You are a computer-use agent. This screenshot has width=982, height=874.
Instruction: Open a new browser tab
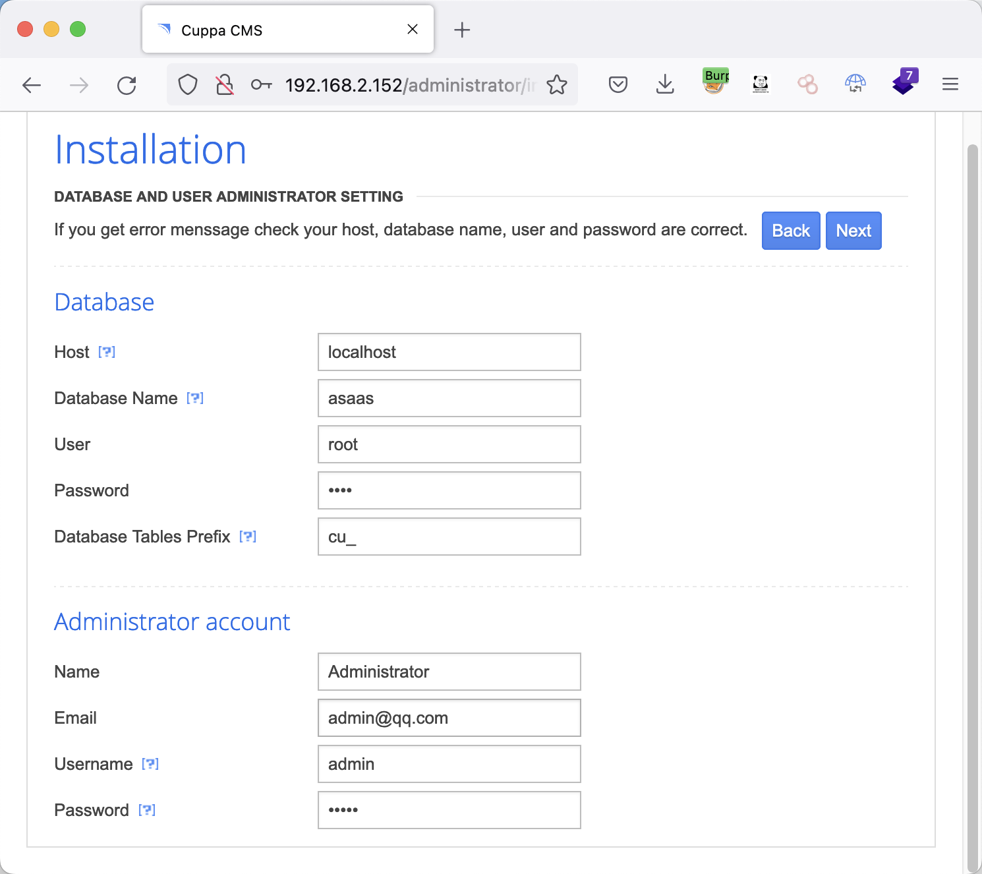[x=462, y=30]
